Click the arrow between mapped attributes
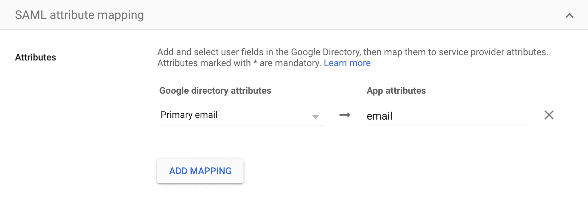This screenshot has height=200, width=588. (345, 115)
